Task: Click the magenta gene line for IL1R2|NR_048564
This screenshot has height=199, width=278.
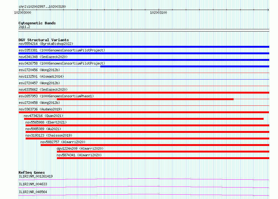Action: [x=144, y=195]
